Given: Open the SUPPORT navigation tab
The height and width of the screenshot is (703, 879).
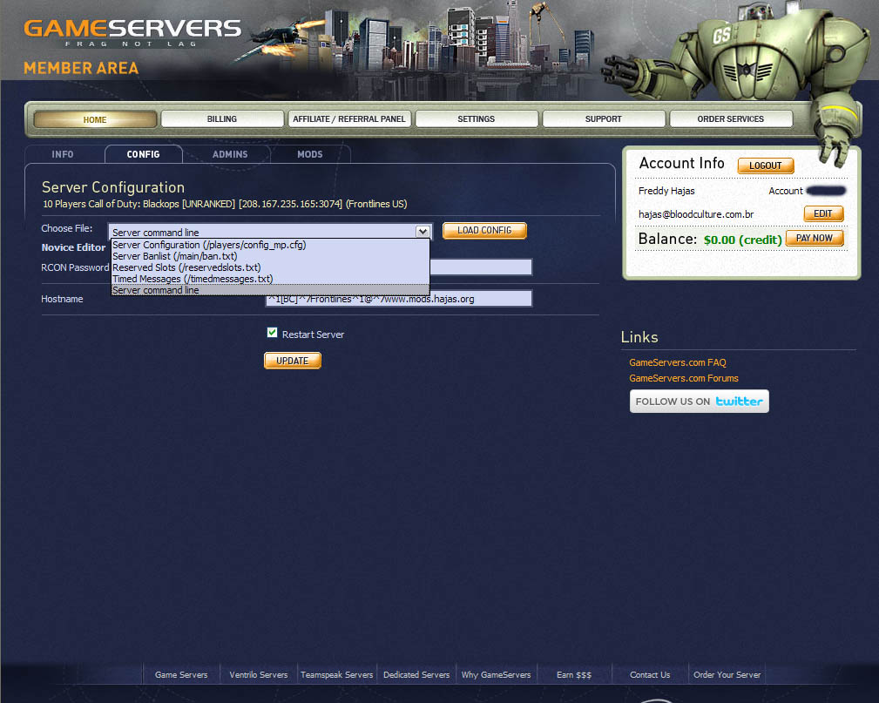Looking at the screenshot, I should coord(603,118).
